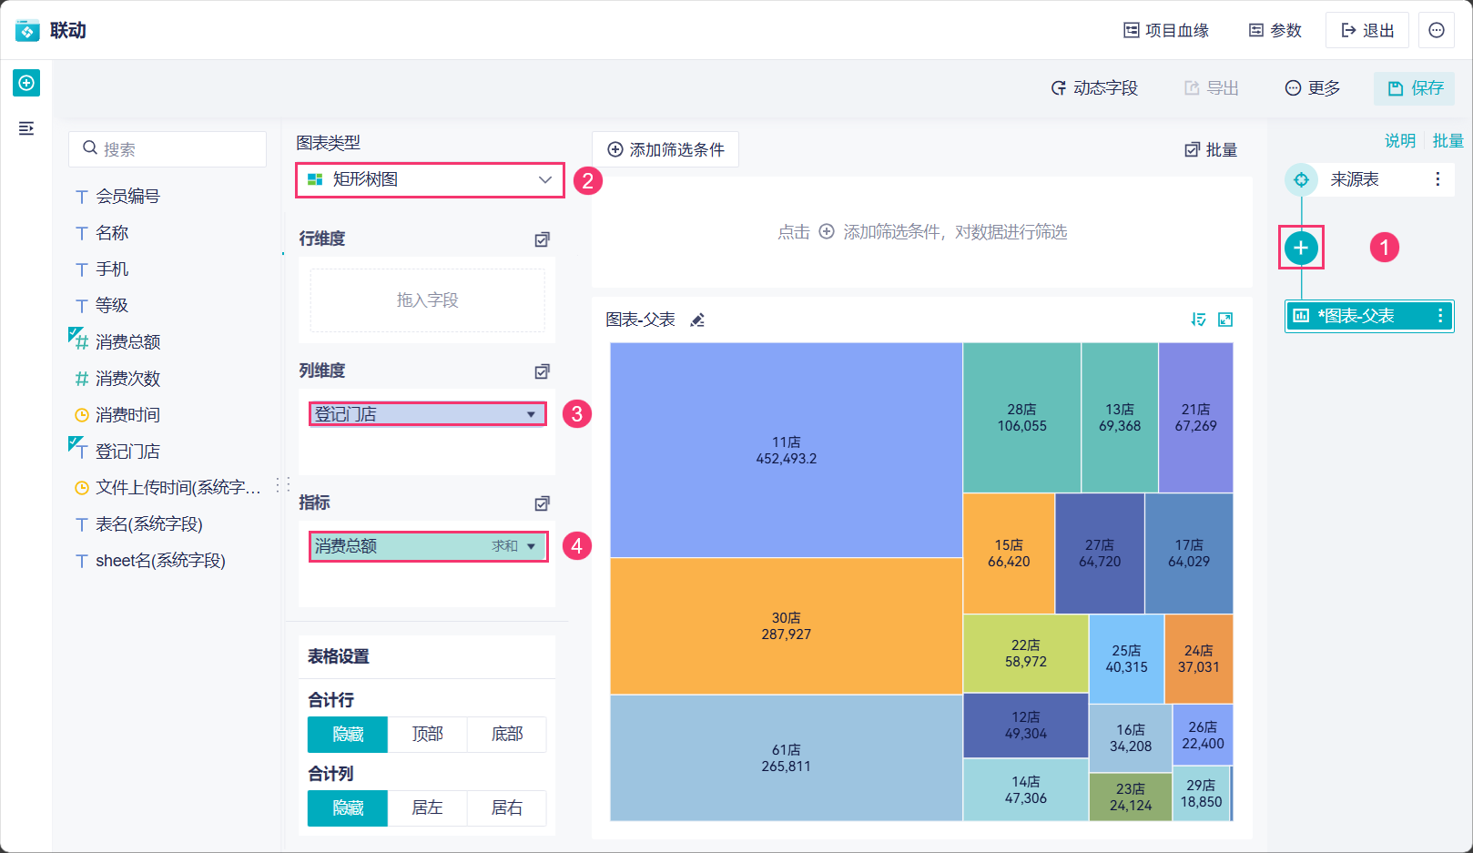Open the 消费总额 求和 aggregation dropdown
Screen dimensions: 1473x853
click(531, 547)
